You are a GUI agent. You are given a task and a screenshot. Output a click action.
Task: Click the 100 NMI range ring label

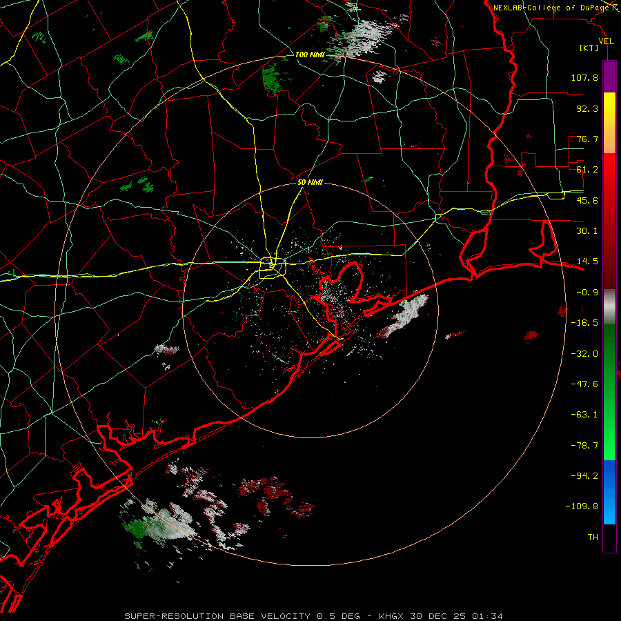309,55
